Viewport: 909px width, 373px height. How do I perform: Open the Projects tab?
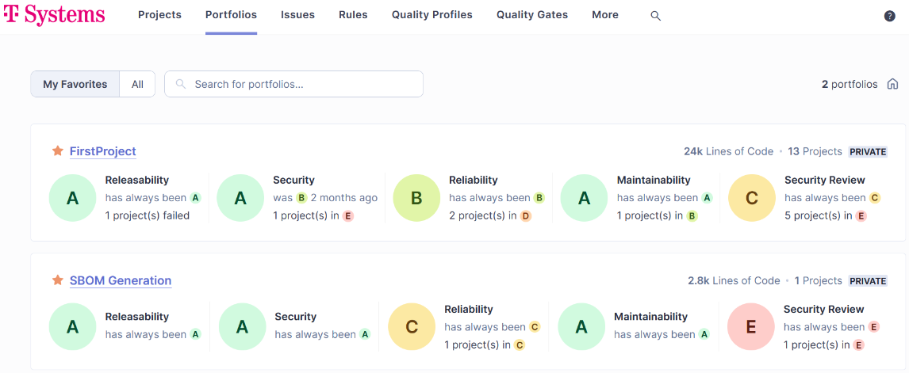tap(159, 15)
